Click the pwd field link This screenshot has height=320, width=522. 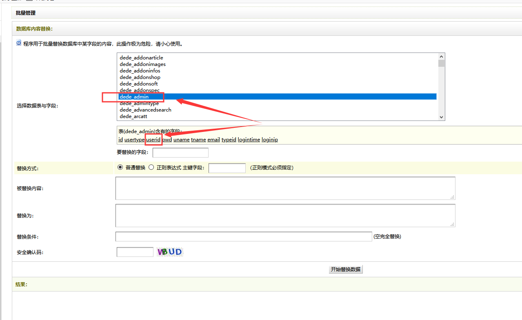(167, 140)
